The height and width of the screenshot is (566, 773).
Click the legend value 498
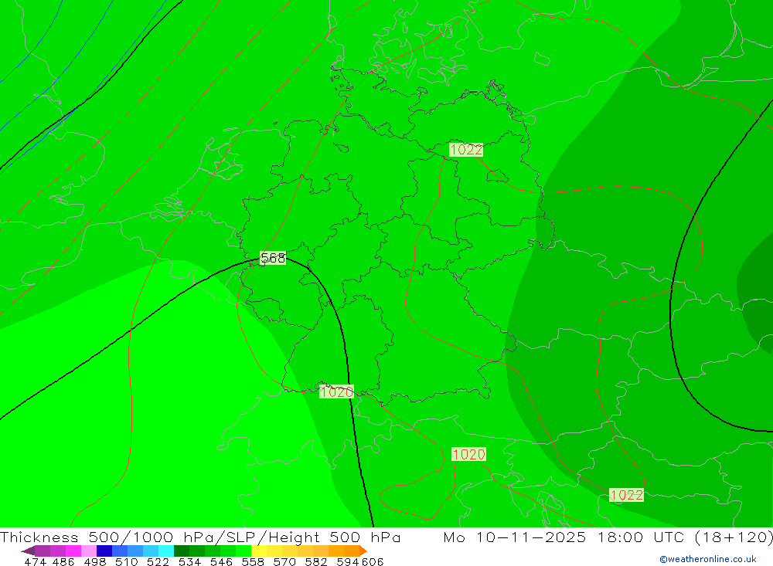coord(95,561)
